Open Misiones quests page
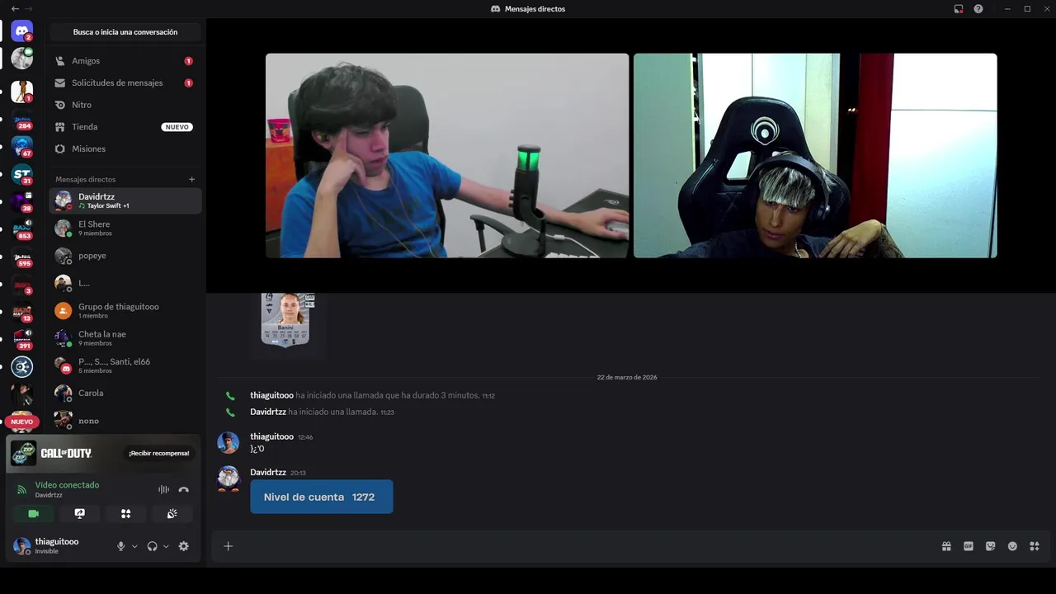 pos(125,148)
